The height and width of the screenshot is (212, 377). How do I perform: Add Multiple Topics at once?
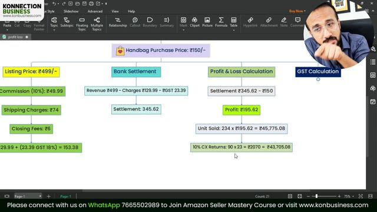point(97,24)
